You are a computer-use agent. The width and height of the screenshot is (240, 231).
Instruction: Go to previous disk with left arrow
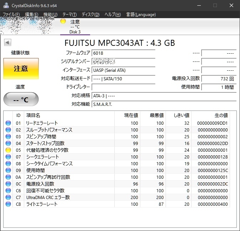click(x=7, y=43)
